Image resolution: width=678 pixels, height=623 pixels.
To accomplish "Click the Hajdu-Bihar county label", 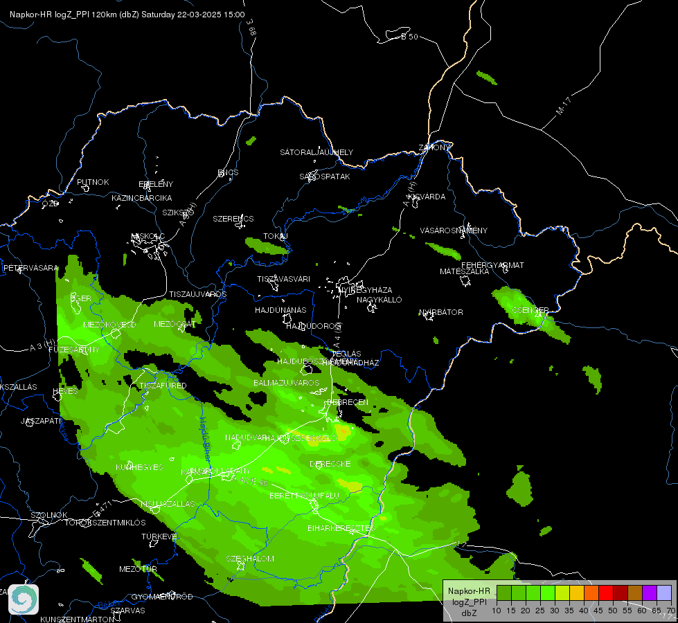I will tap(205, 439).
